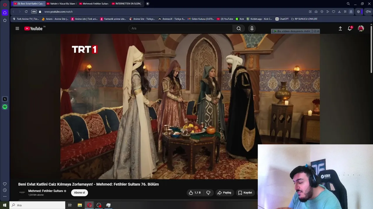Viewport: 373px width, 209px height.
Task: Open Opera sidebar home workspace icon
Action: coord(5,12)
